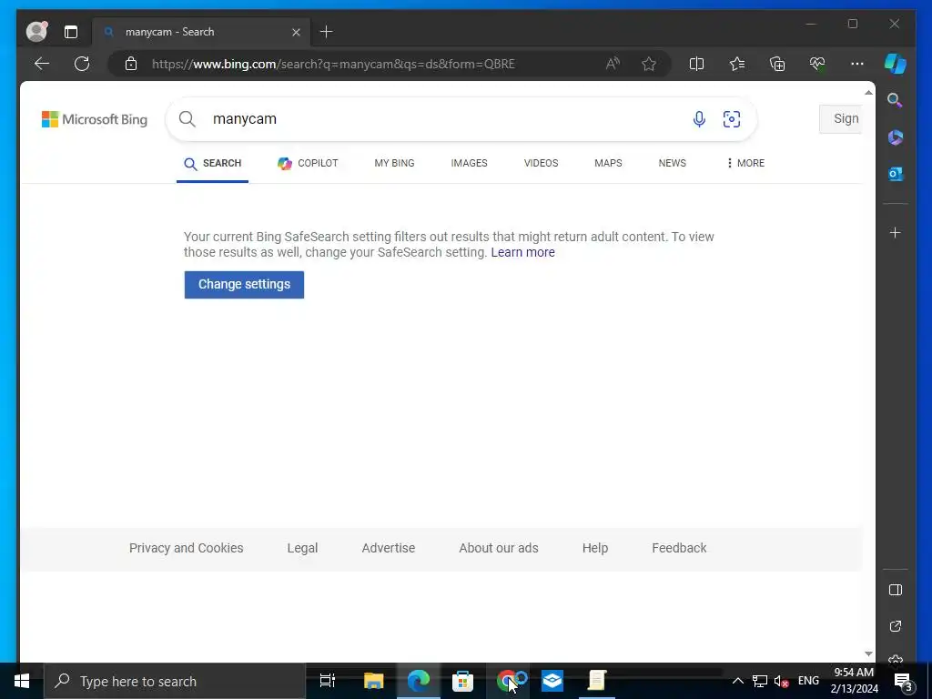Click the page scroll down arrow
Viewport: 932px width, 699px height.
pyautogui.click(x=868, y=653)
